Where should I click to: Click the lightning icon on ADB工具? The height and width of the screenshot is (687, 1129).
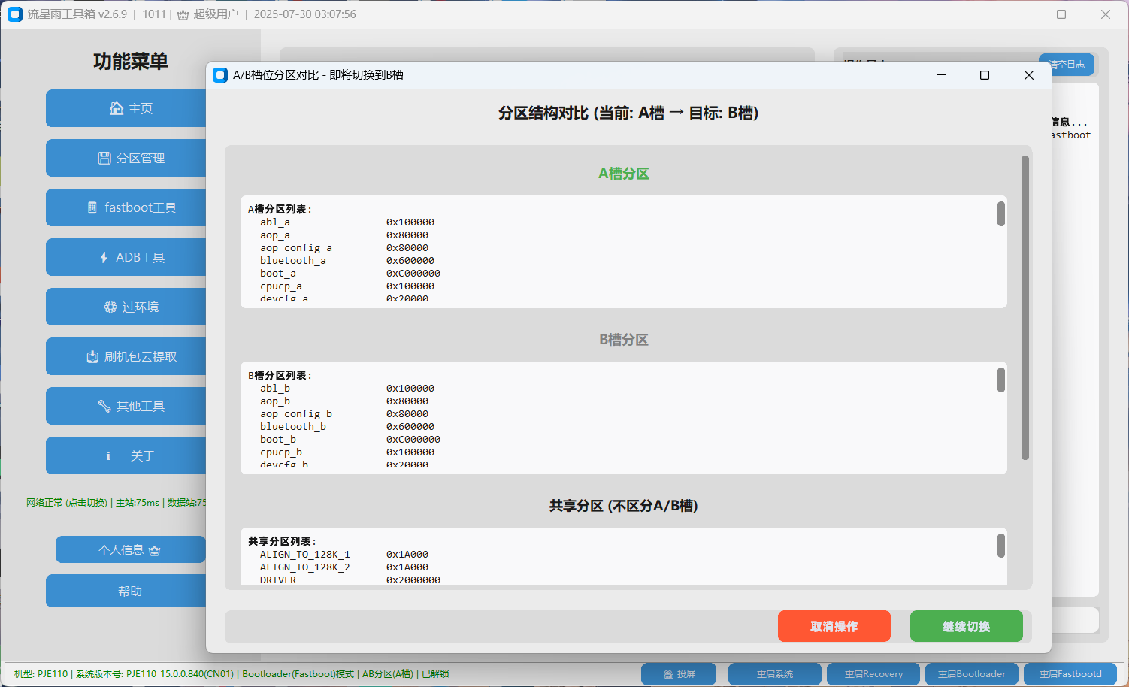click(104, 257)
